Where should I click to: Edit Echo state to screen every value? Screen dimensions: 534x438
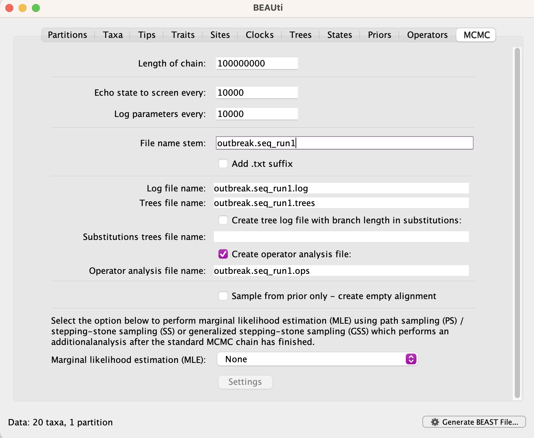257,92
